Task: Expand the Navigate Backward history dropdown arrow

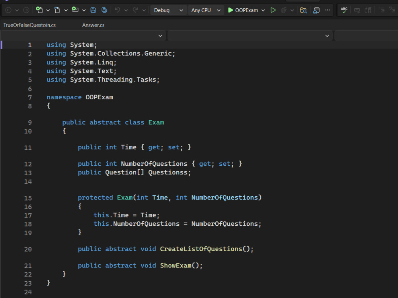Action: 17,10
